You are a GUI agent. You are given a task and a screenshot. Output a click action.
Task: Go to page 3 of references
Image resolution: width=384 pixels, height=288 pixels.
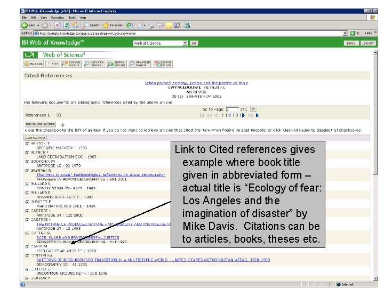pyautogui.click(x=237, y=115)
